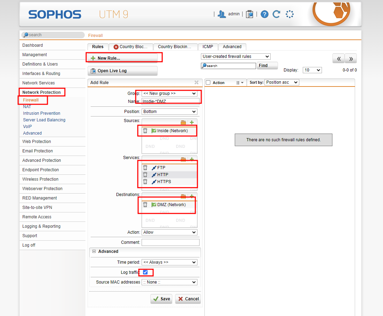Image resolution: width=383 pixels, height=316 pixels.
Task: Click the sidebar search field
Action: pos(53,35)
